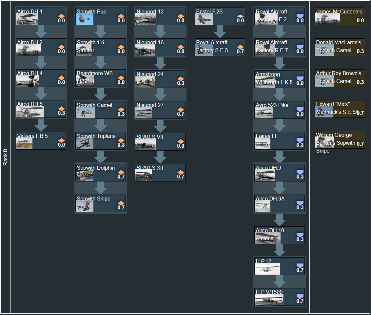371x315 pixels.
Task: Click the SPAD S.XII orange fighter icon
Action: (181, 172)
